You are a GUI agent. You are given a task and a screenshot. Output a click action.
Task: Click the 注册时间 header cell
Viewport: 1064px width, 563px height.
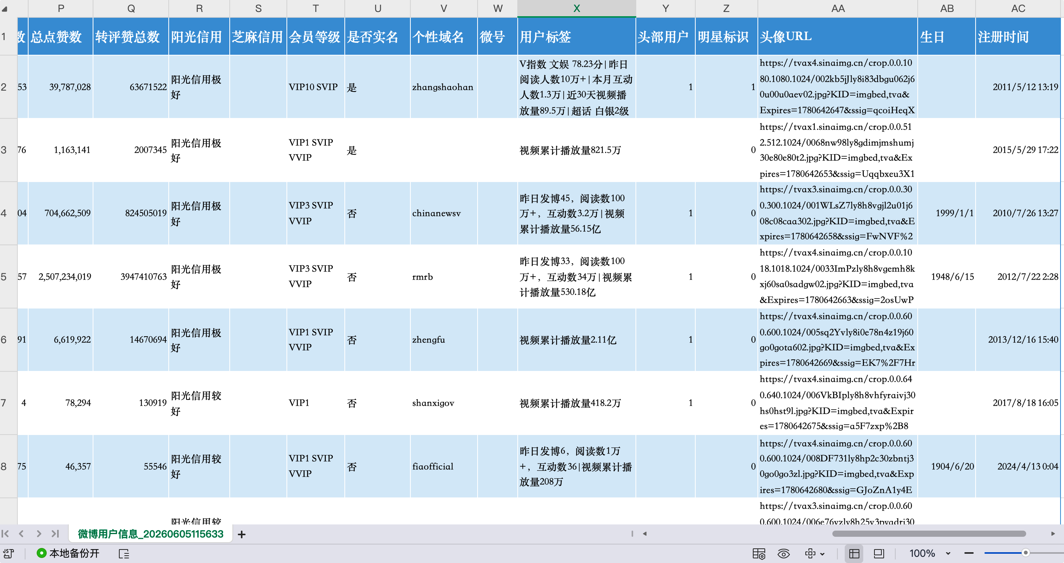click(1018, 36)
